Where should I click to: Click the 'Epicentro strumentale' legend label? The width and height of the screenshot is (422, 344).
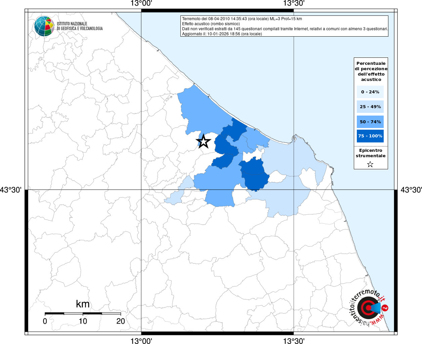371,153
